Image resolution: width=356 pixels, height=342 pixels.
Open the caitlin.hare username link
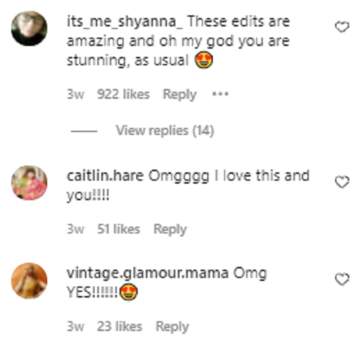coord(105,176)
